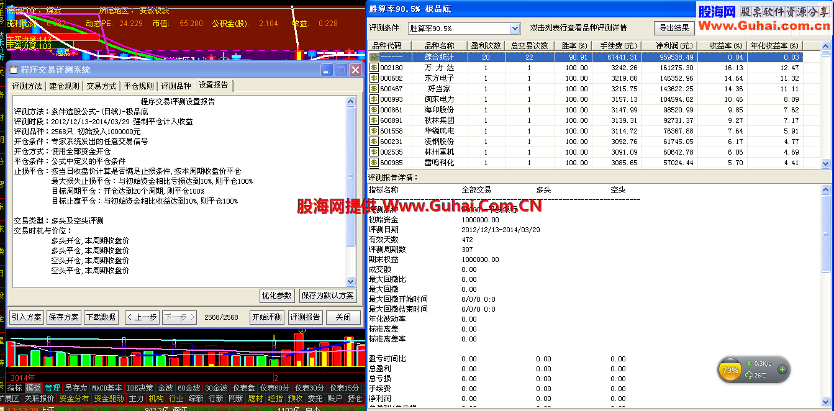Select the DDE决策 indicator tab
The image size is (834, 411).
pyautogui.click(x=140, y=388)
